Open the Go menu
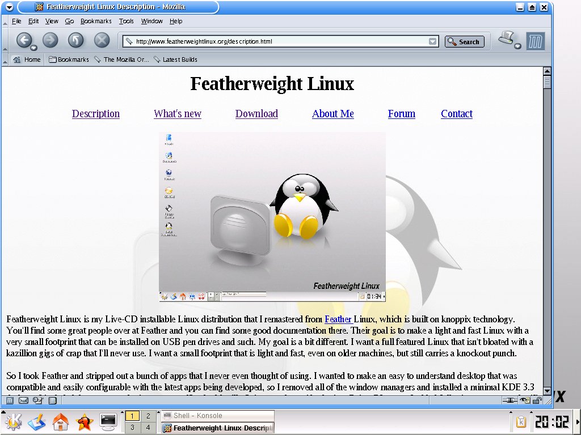Image resolution: width=581 pixels, height=435 pixels. 69,21
